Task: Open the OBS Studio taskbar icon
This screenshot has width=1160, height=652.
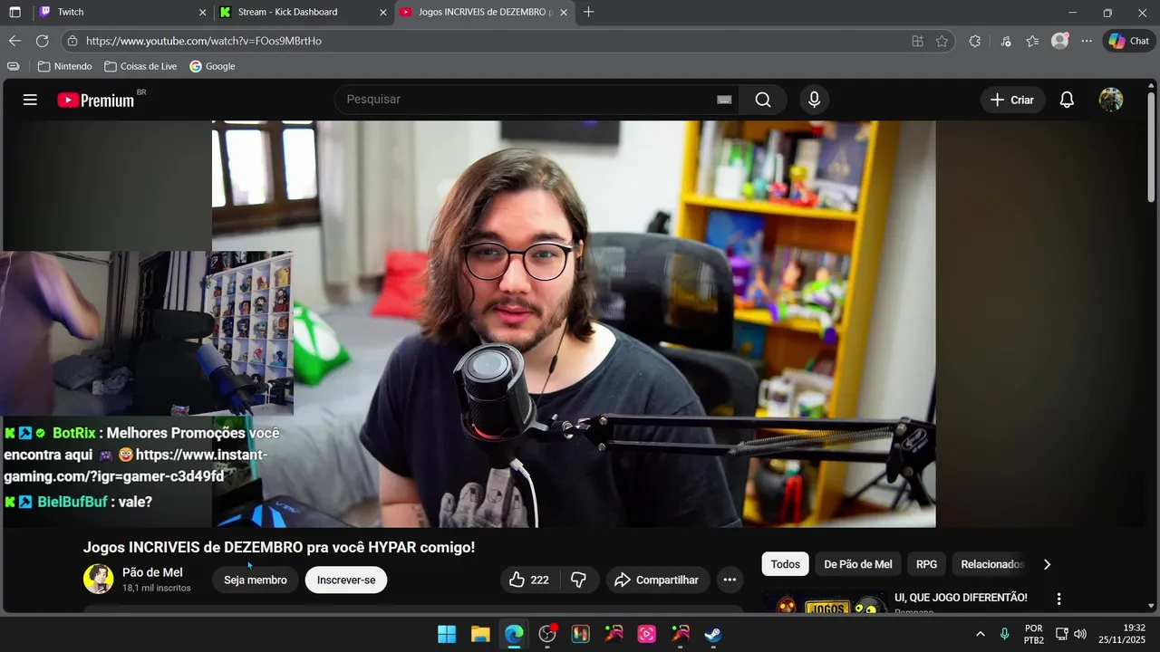Action: tap(547, 634)
